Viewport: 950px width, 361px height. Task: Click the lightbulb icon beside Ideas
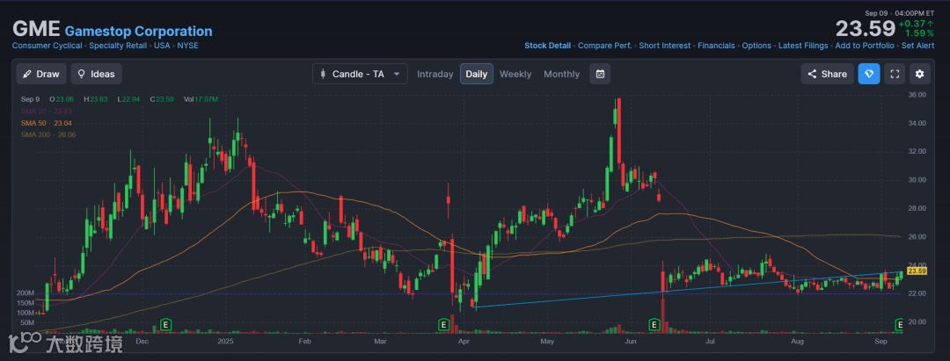(x=81, y=74)
